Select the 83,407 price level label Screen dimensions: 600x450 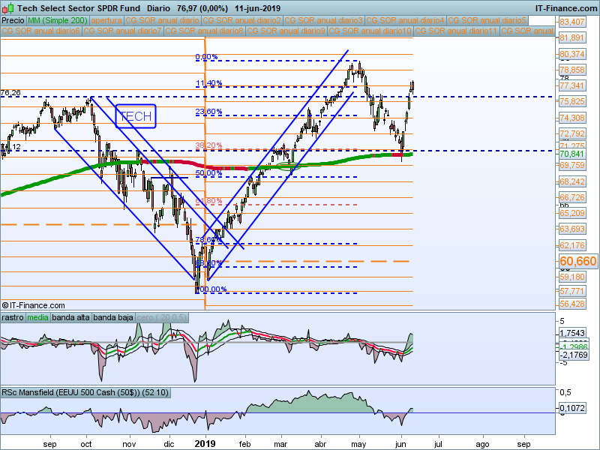pos(572,22)
